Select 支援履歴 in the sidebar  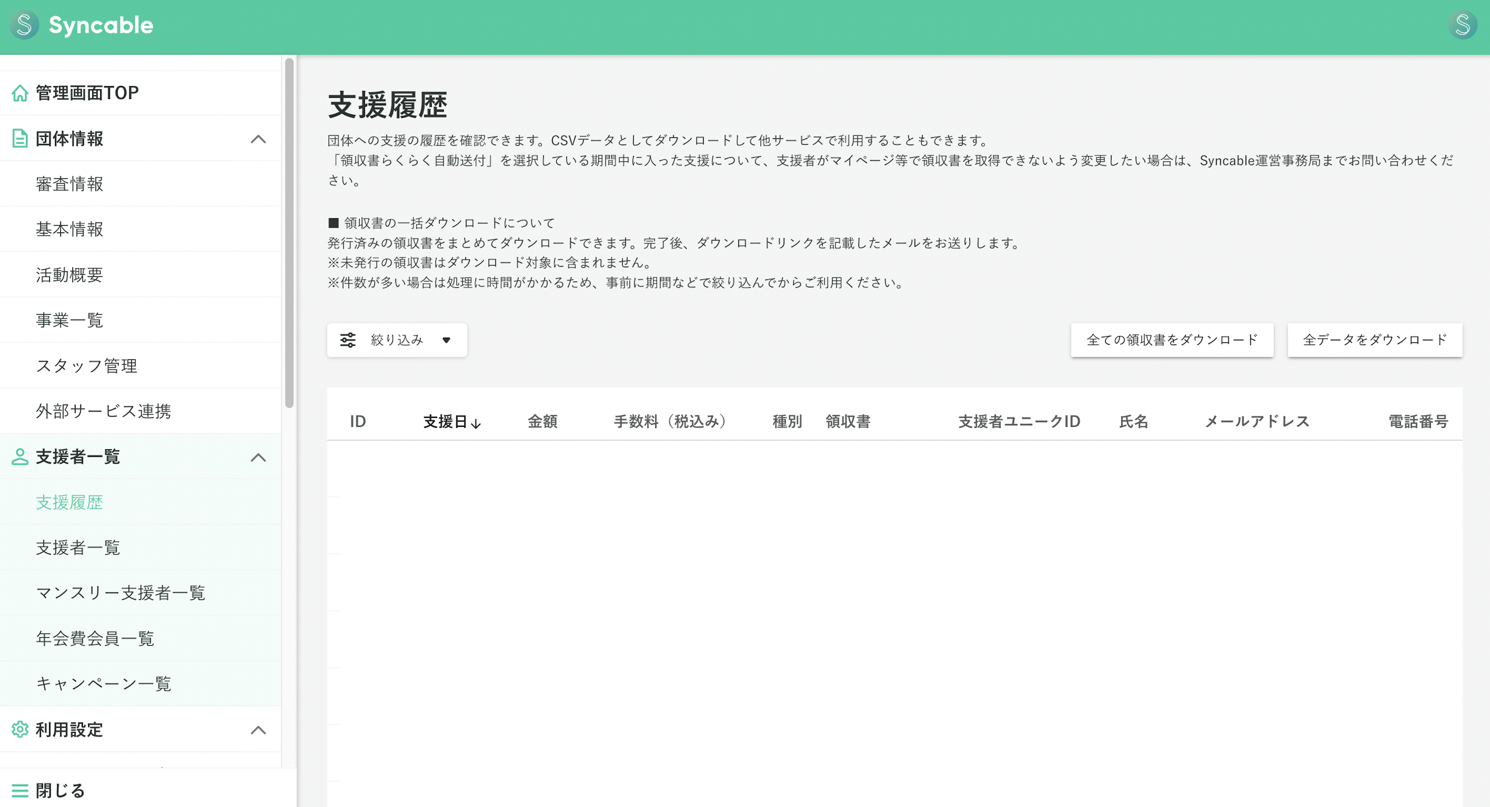(x=140, y=502)
